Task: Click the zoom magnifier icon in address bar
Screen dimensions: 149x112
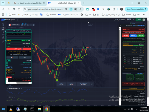Action: (66, 9)
